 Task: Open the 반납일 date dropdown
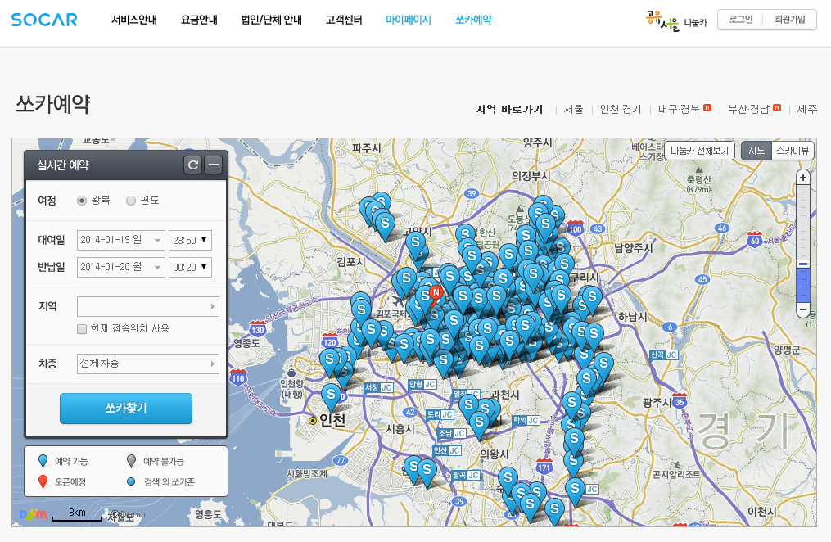tap(121, 267)
